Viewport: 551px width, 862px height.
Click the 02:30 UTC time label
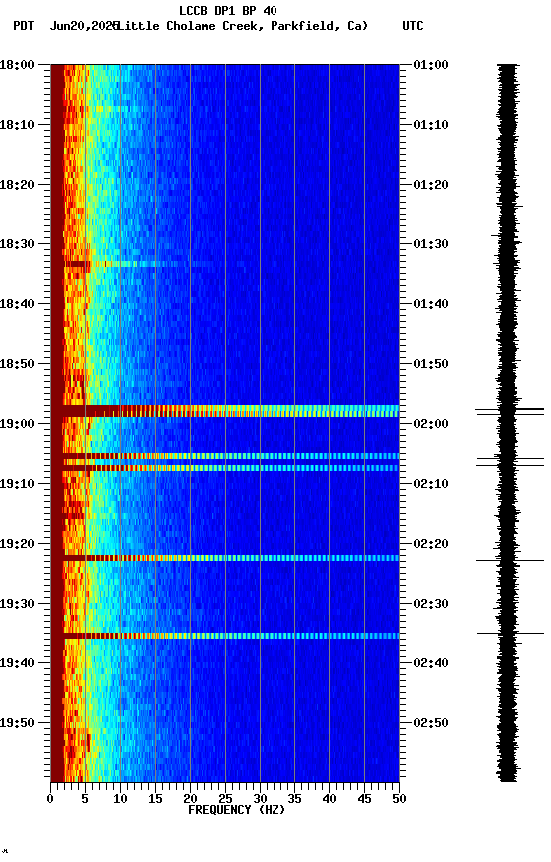coord(431,604)
